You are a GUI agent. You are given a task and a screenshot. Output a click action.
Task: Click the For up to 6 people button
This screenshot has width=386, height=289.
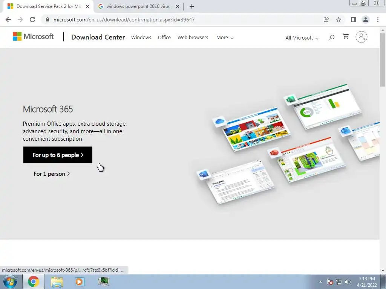(58, 155)
